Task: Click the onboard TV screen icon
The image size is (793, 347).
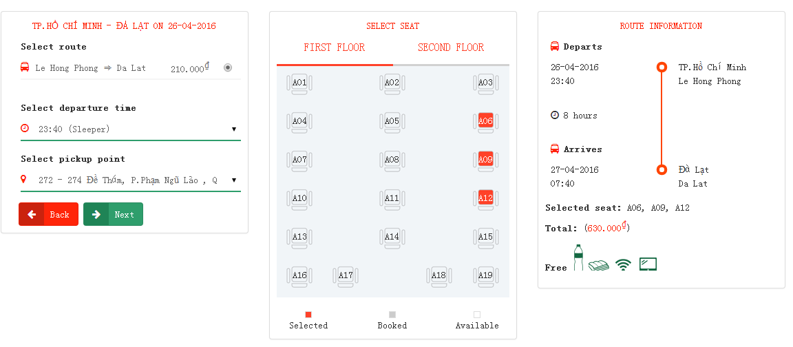Action: click(648, 264)
